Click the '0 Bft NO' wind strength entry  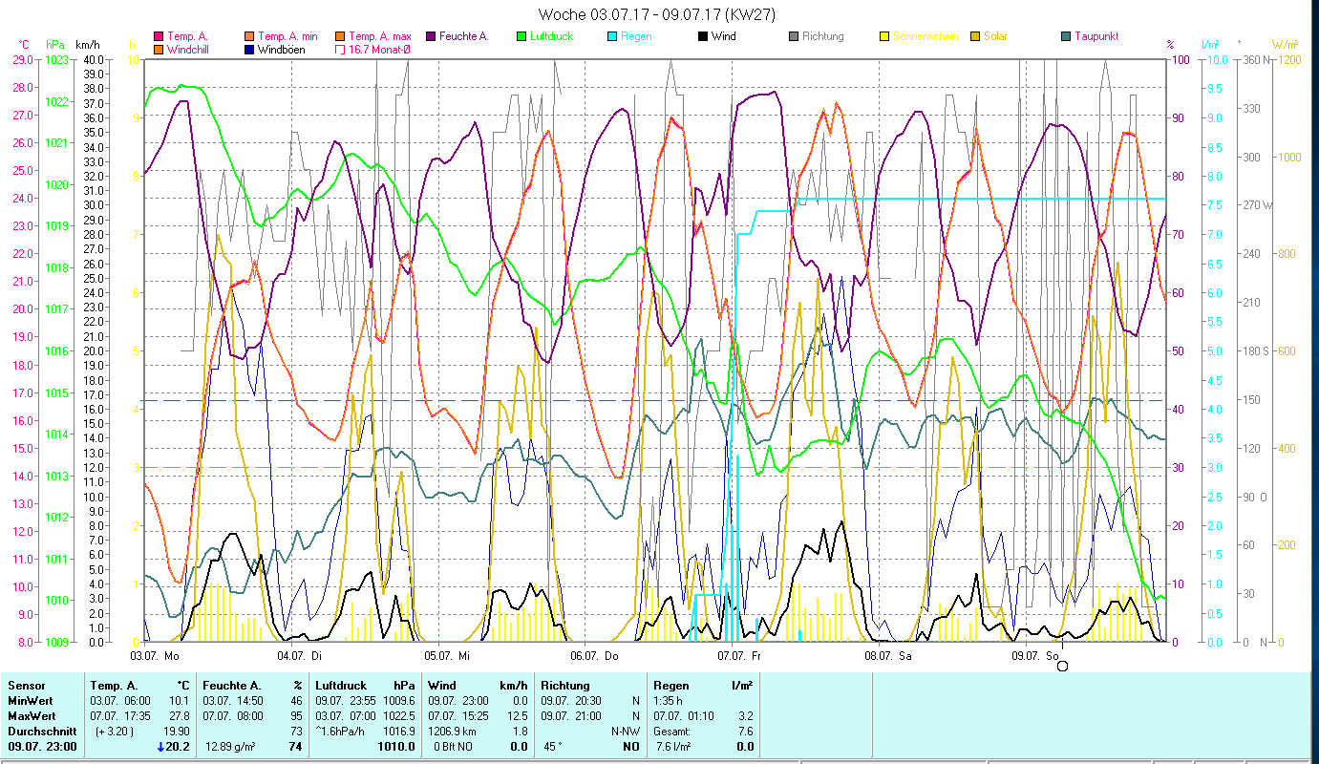[x=455, y=747]
